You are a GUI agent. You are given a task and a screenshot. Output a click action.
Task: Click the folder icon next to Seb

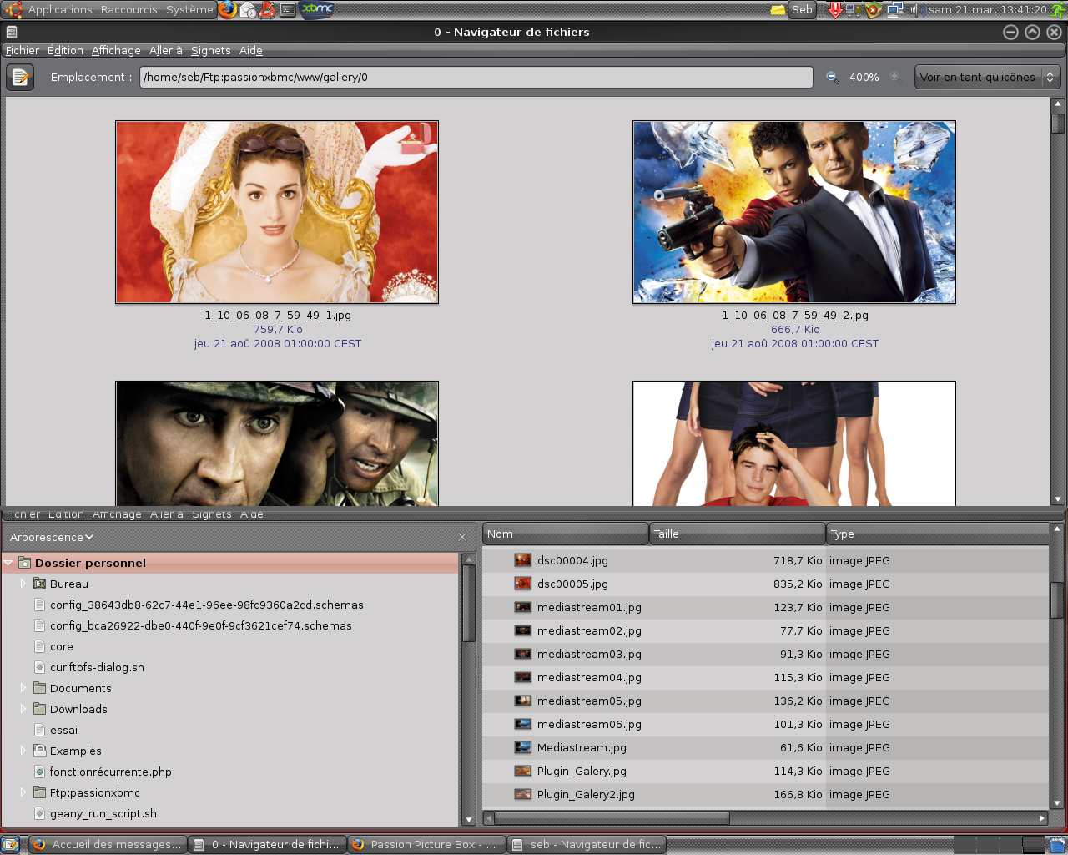[778, 9]
